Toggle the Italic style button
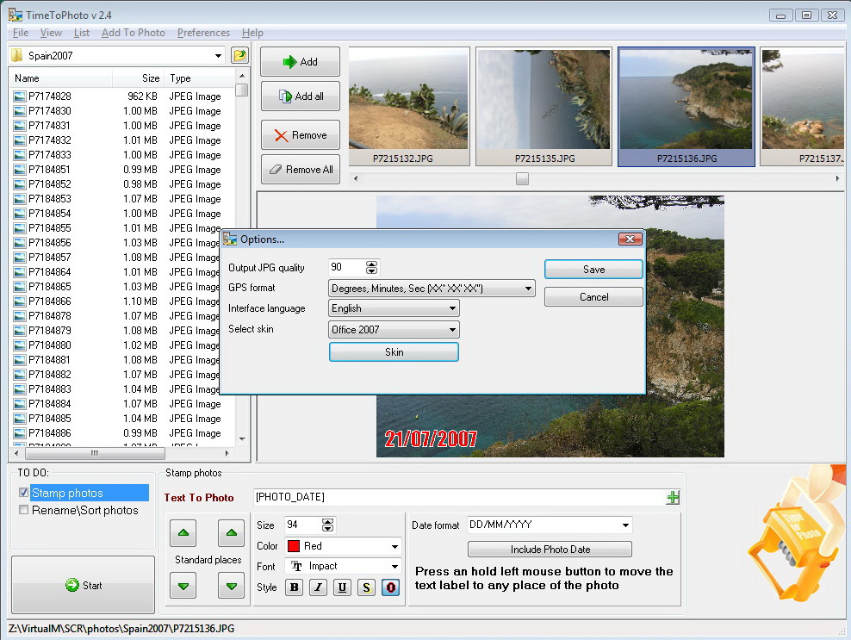This screenshot has width=851, height=640. click(x=318, y=587)
